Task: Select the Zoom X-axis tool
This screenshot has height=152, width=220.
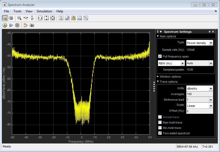Action: click(x=26, y=18)
